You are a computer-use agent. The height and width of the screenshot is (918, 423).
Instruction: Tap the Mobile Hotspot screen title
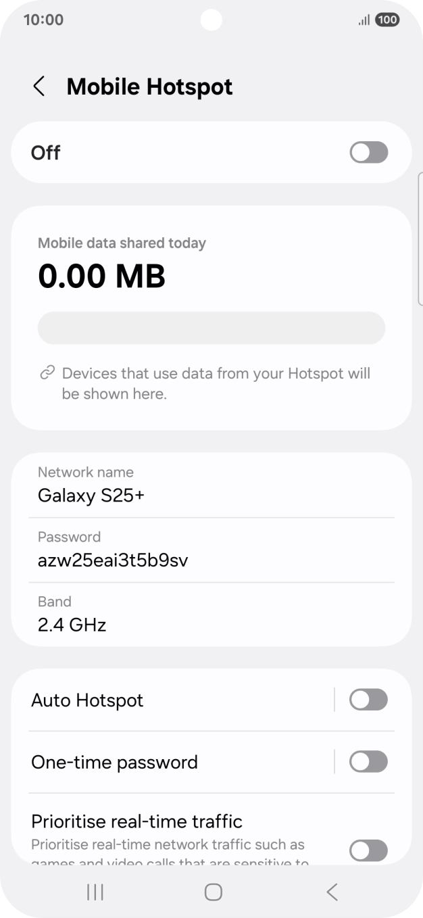[x=149, y=87]
